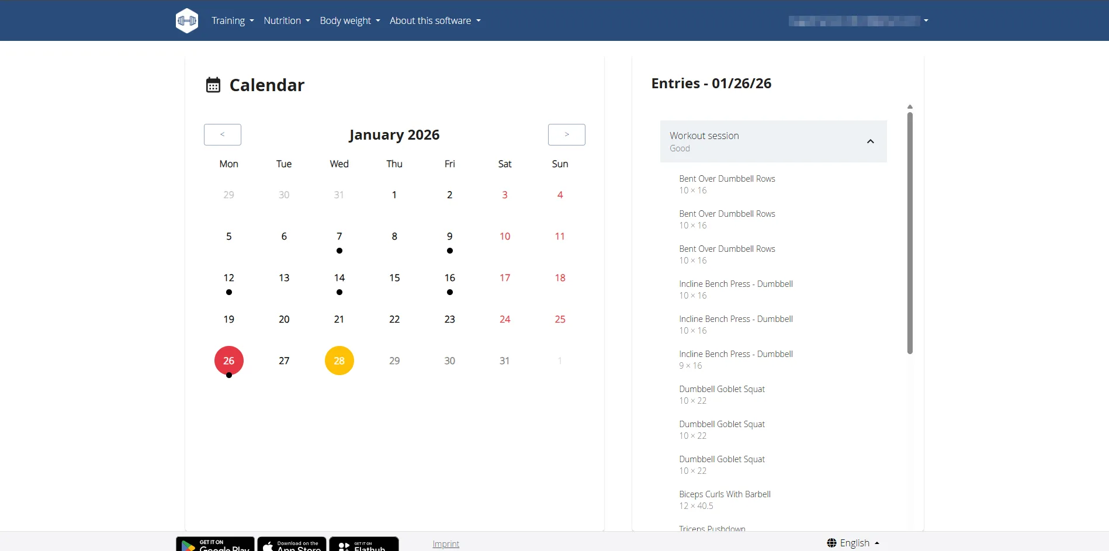Click the entries list vertical scrollbar

click(x=910, y=233)
